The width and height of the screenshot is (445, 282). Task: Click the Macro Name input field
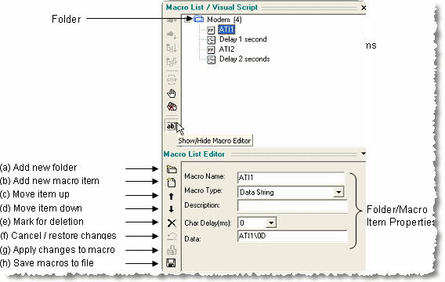pos(291,178)
